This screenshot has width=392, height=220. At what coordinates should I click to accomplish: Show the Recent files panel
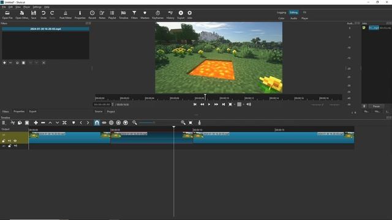coord(92,15)
